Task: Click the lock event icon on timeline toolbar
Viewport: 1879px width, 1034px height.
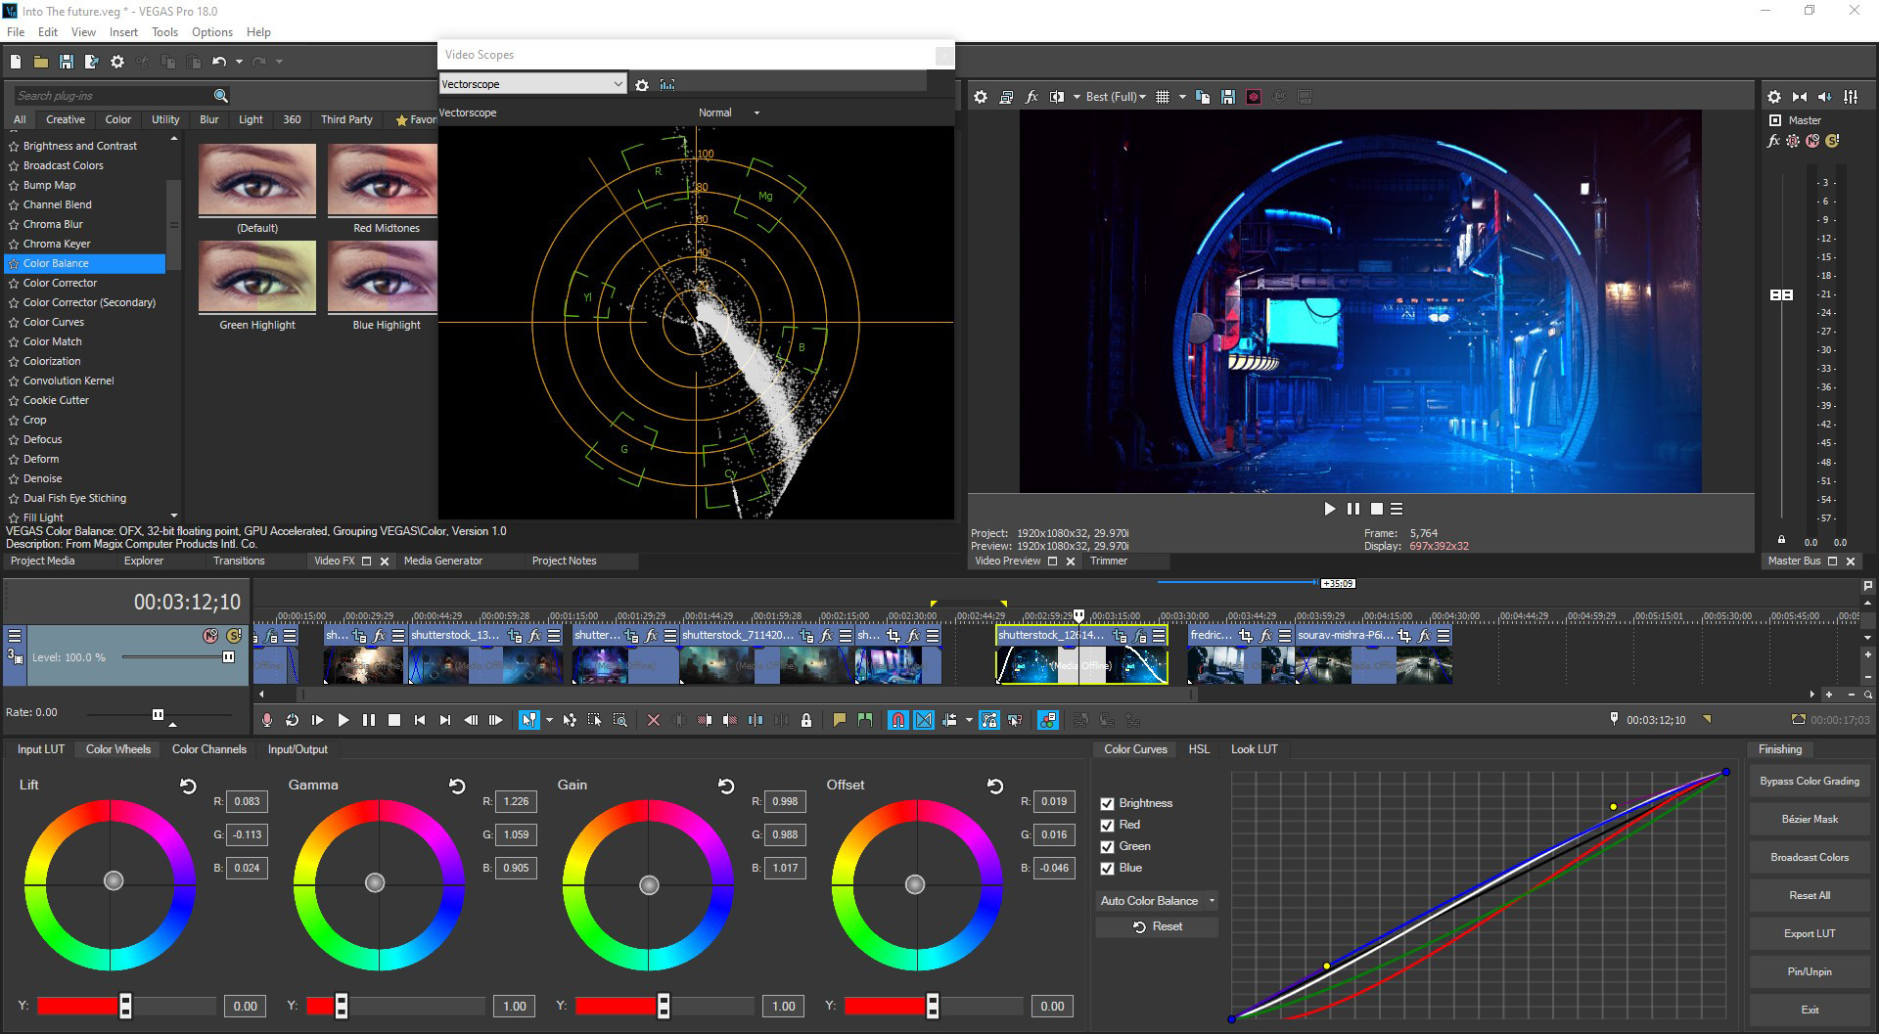Action: coord(807,720)
